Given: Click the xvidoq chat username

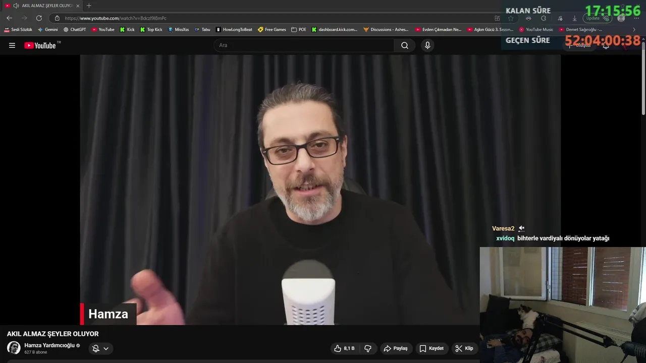Looking at the screenshot, I should (x=505, y=238).
